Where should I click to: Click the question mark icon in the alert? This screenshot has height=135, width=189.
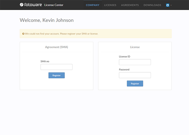(x=23, y=34)
